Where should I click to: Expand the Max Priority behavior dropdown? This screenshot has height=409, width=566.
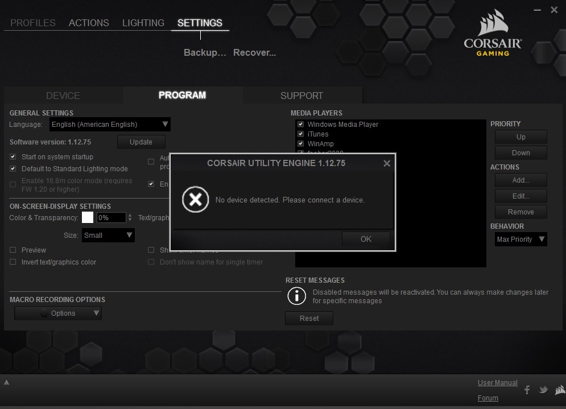(x=520, y=239)
